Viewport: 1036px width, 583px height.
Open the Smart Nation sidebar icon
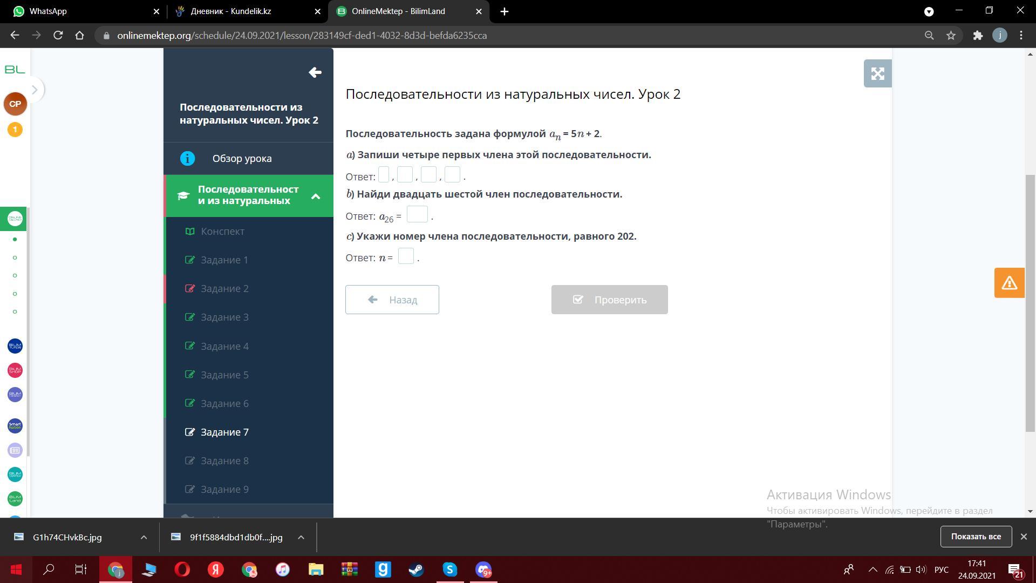pyautogui.click(x=15, y=426)
